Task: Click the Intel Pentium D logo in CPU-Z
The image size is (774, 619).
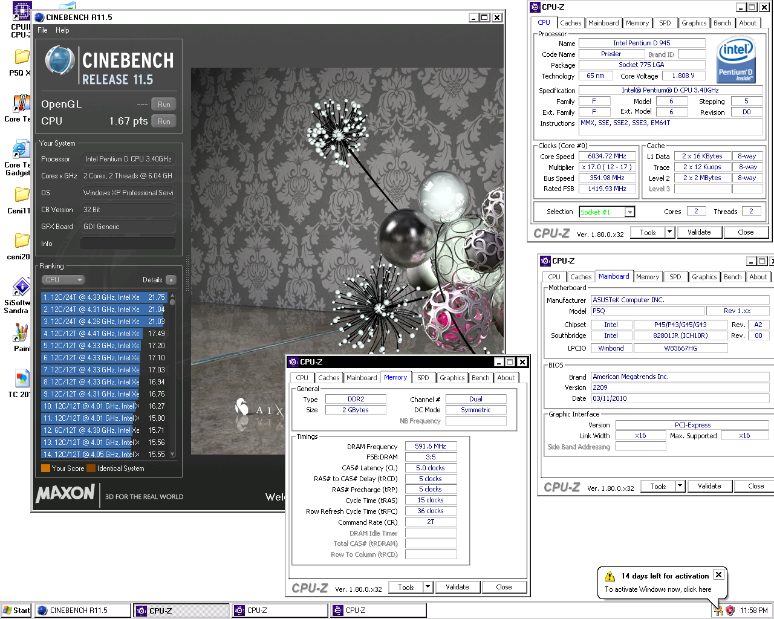Action: [735, 60]
